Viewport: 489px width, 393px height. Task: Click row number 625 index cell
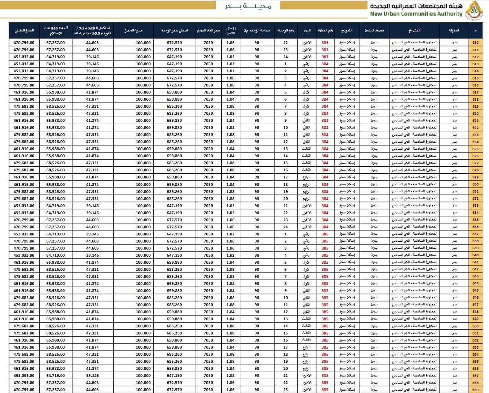(x=475, y=149)
